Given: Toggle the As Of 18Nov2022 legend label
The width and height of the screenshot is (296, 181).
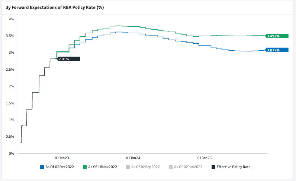Looking at the screenshot, I should click(103, 167).
